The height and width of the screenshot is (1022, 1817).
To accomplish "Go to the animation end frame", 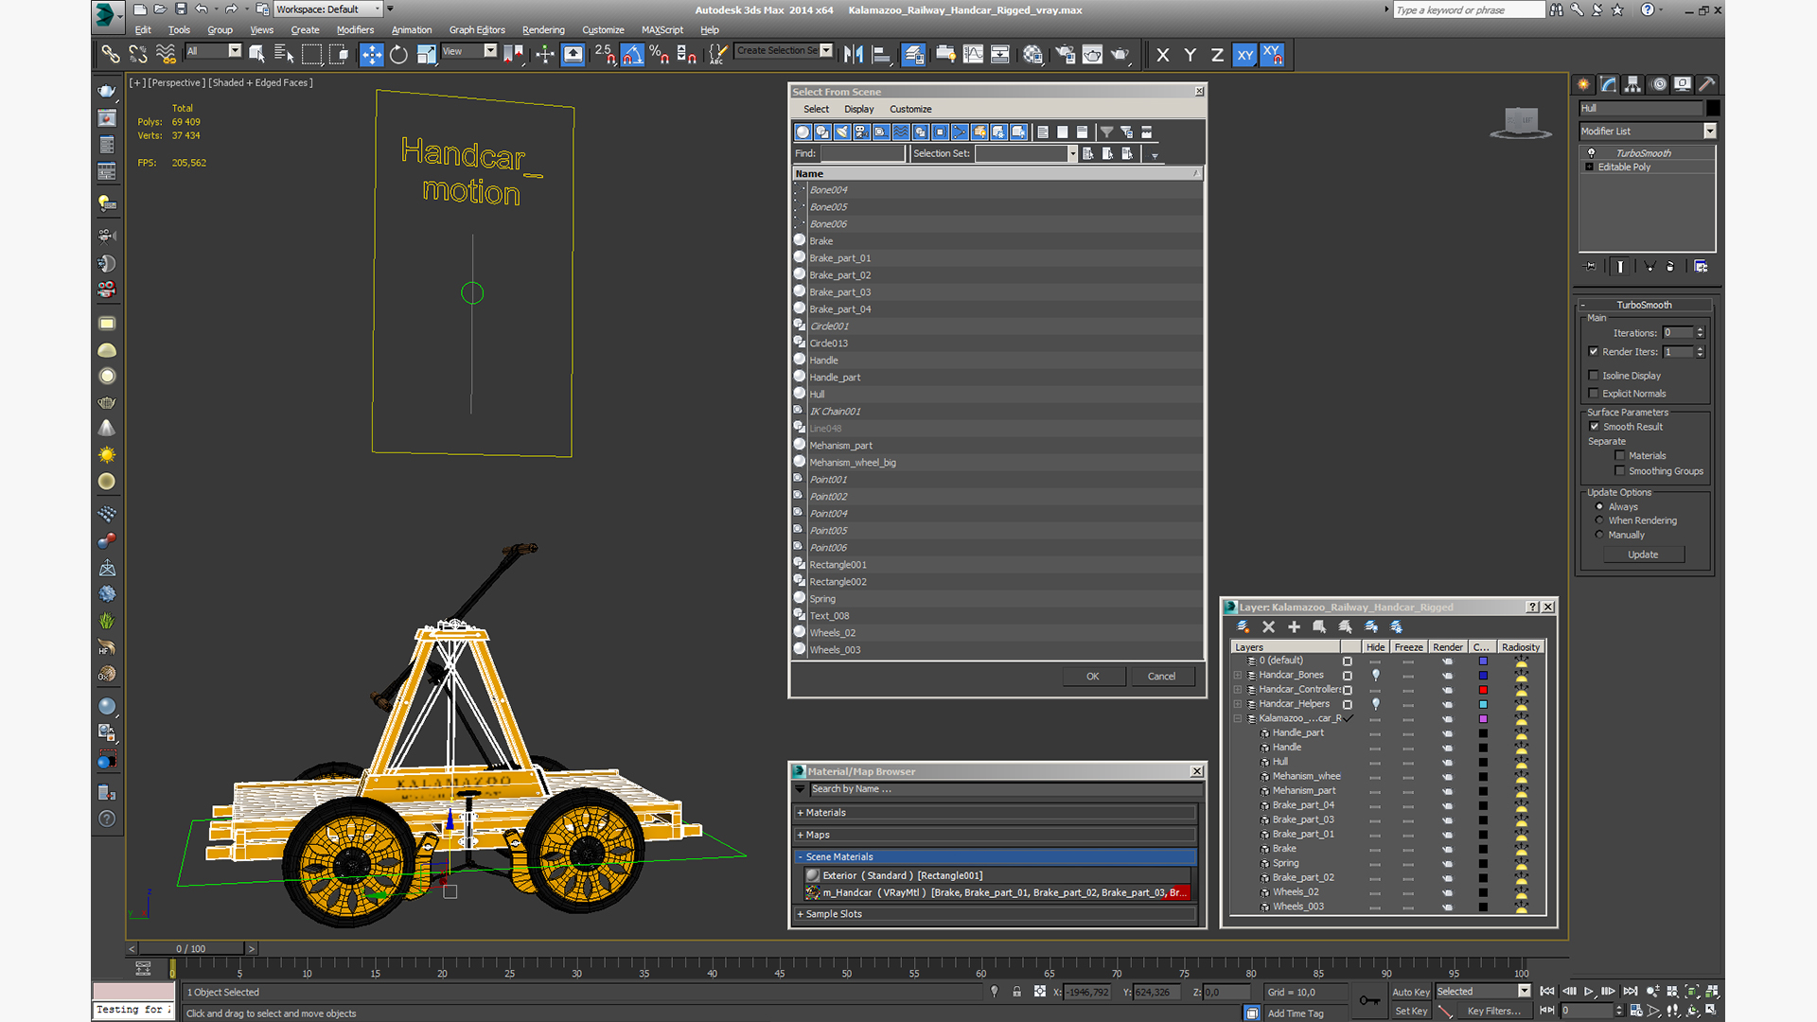I will (1631, 991).
